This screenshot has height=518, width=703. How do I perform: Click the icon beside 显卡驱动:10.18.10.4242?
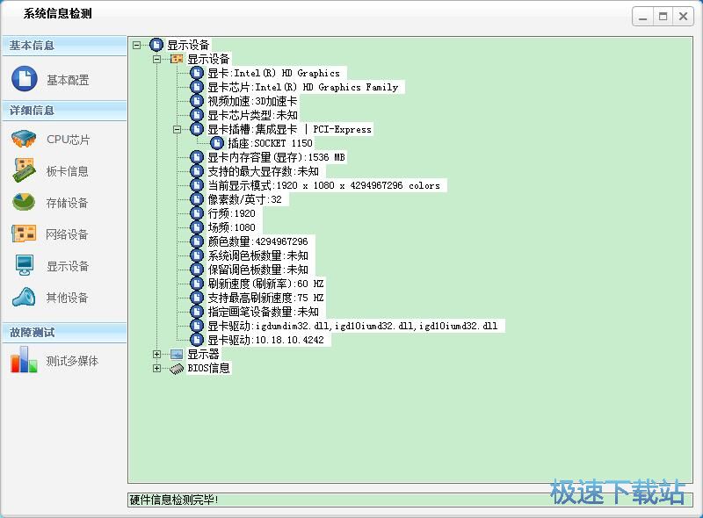pos(197,340)
